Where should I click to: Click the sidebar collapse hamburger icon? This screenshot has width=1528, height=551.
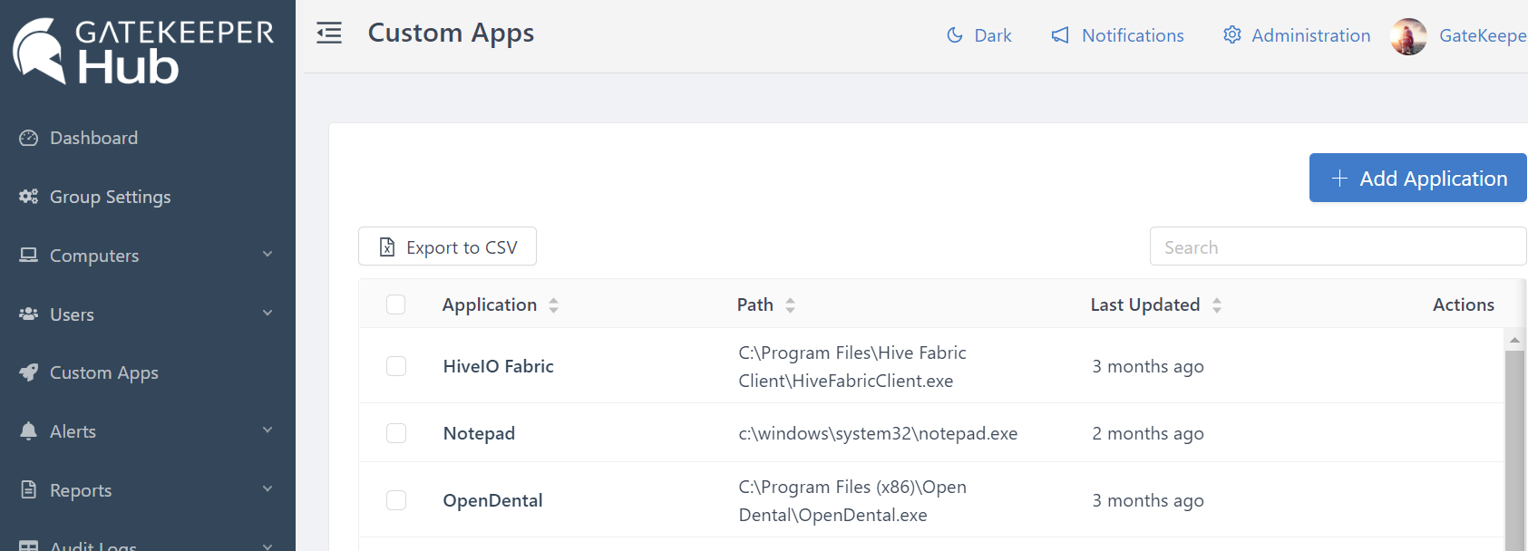[329, 34]
